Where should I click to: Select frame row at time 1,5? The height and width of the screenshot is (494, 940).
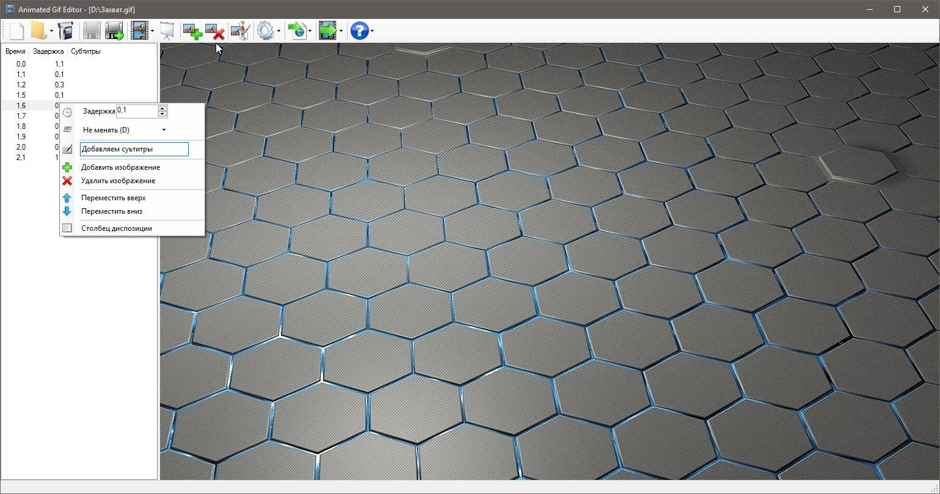(79, 95)
